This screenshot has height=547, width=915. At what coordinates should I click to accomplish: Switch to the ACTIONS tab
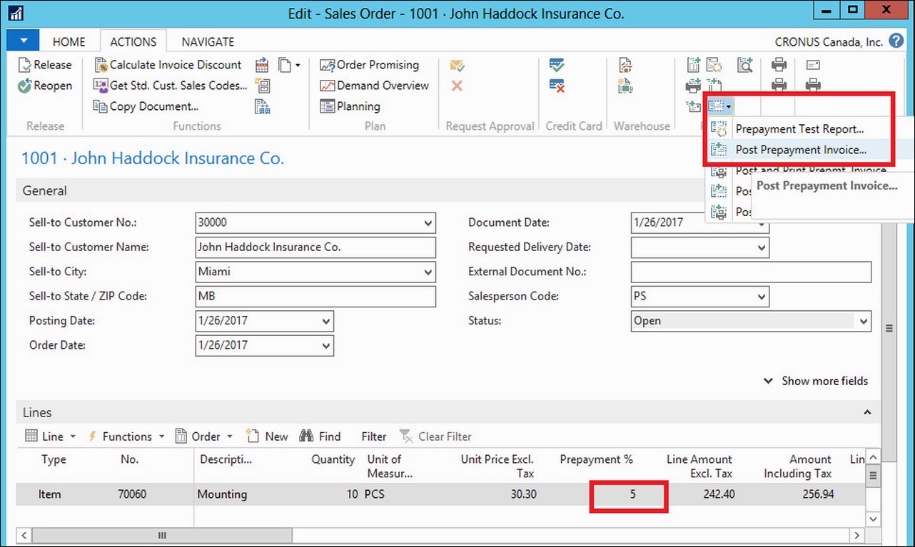coord(133,41)
